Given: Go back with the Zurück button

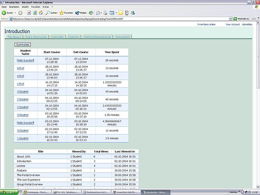Looking at the screenshot, I should click(x=7, y=13).
